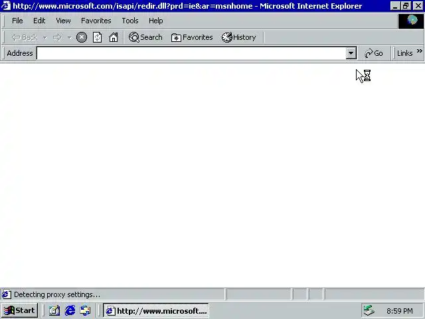Click 'Detecting proxy settings...' status text
425x319 pixels.
tap(57, 294)
